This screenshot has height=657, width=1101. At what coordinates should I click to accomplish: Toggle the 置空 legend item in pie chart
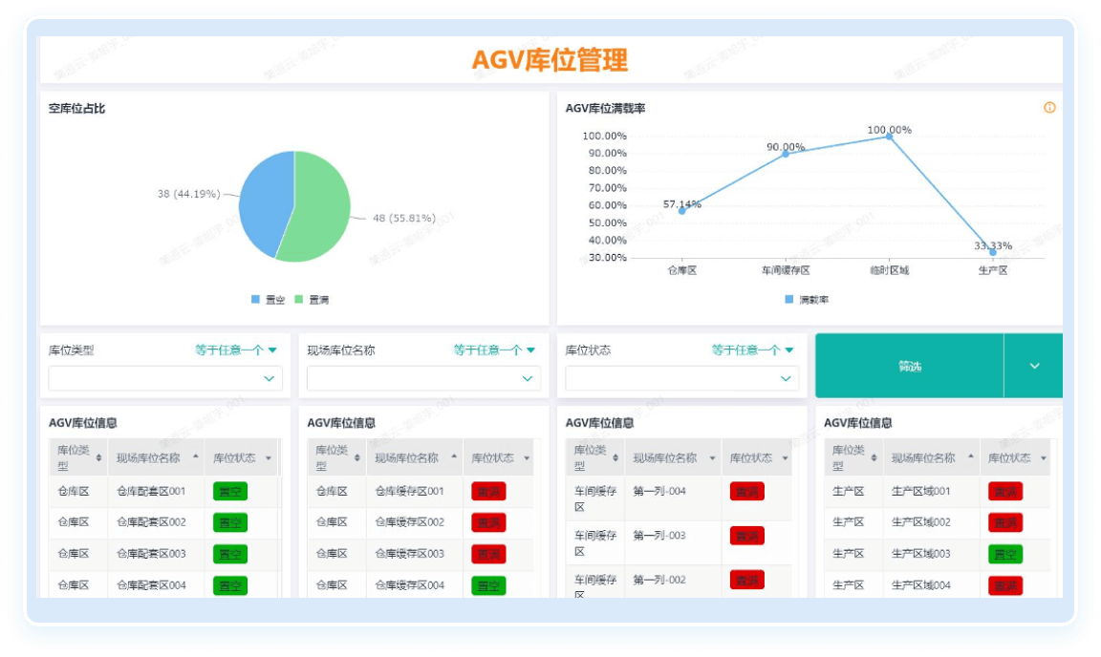point(268,300)
